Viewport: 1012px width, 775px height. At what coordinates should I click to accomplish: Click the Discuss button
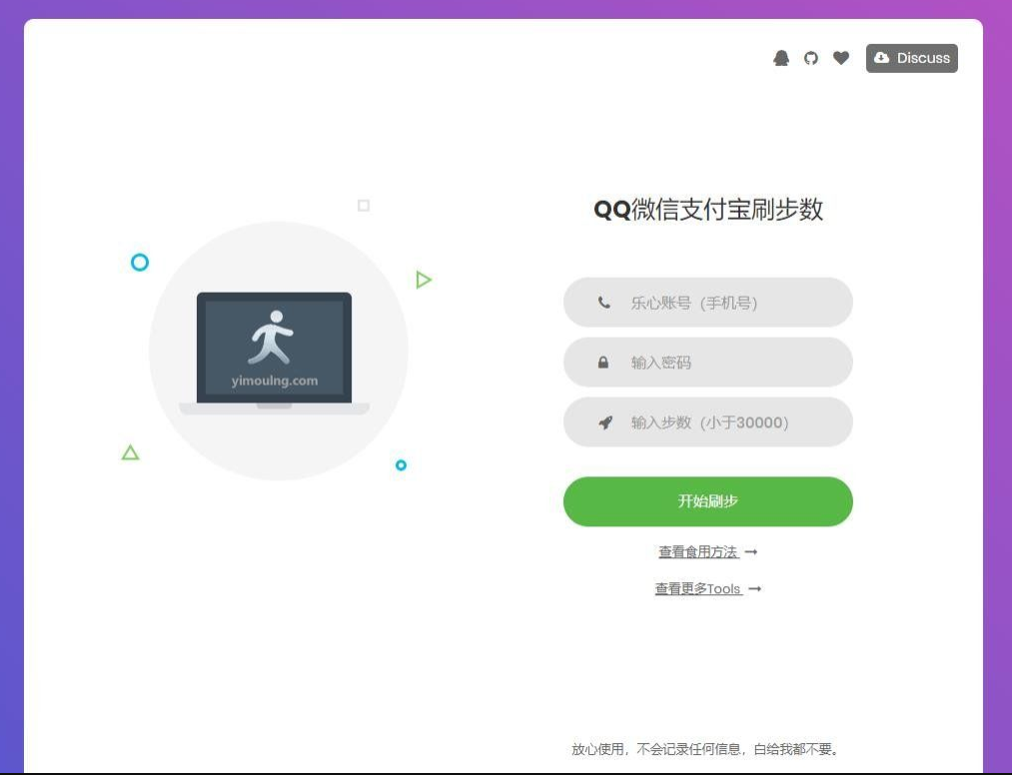pos(911,58)
